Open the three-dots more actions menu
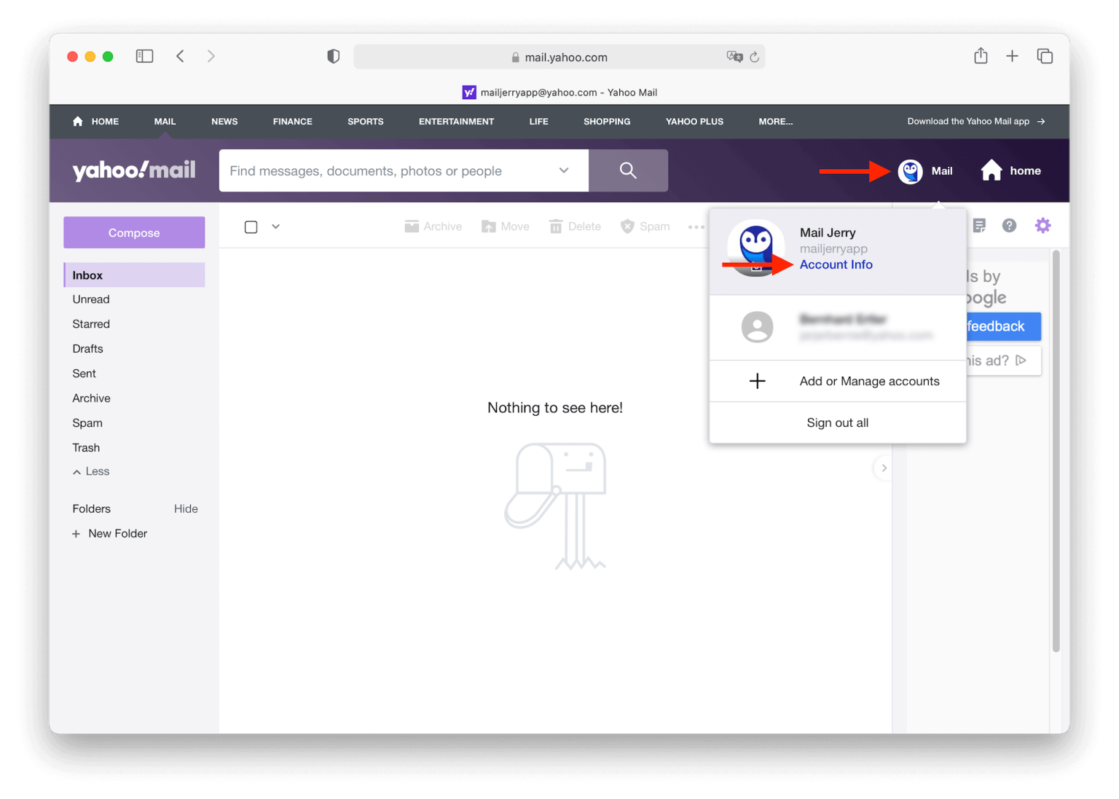1119x799 pixels. click(x=696, y=227)
